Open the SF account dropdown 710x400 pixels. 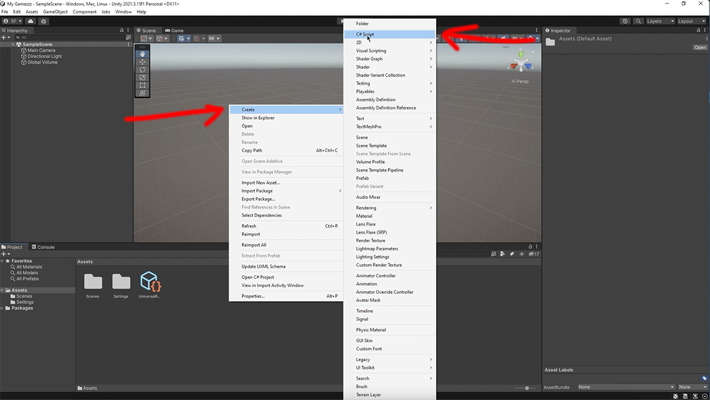[13, 21]
